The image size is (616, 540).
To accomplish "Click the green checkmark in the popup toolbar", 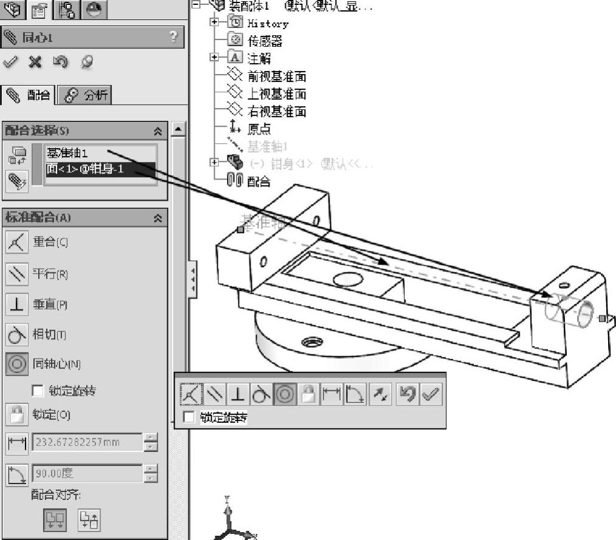I will point(431,394).
